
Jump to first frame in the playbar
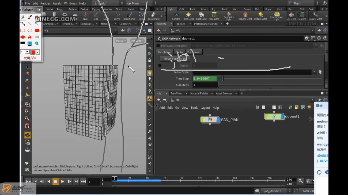[28, 181]
